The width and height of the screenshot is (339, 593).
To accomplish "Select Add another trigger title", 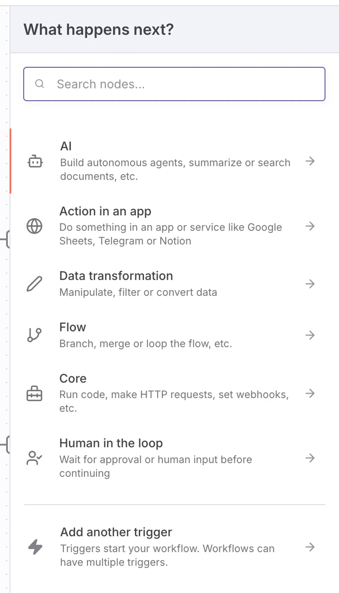I will click(x=116, y=532).
